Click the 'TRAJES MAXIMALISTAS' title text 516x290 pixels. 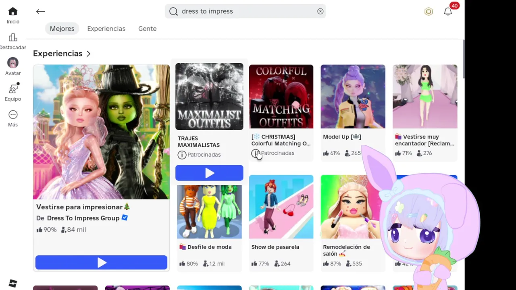point(199,142)
